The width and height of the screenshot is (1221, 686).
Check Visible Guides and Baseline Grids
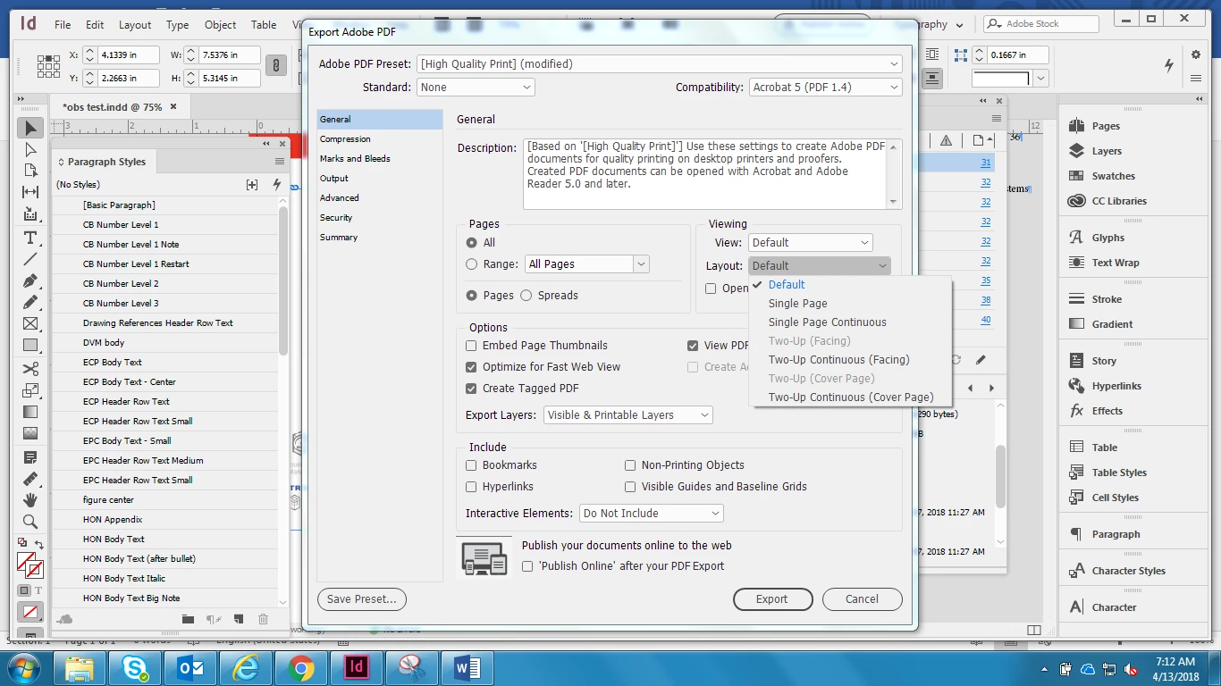click(630, 487)
